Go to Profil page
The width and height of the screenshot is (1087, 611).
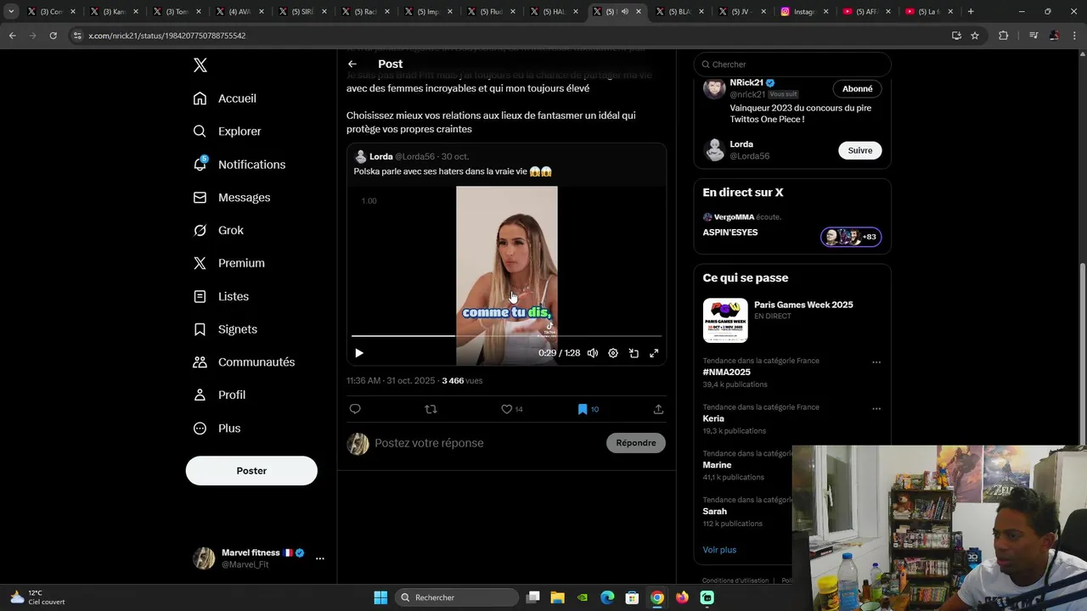pos(219,395)
